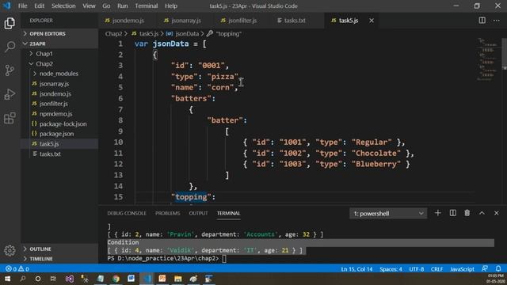This screenshot has height=285, width=507.
Task: Open the Terminal menu
Action: click(147, 6)
